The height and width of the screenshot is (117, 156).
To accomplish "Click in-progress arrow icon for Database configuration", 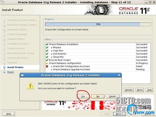I will click(47, 63).
